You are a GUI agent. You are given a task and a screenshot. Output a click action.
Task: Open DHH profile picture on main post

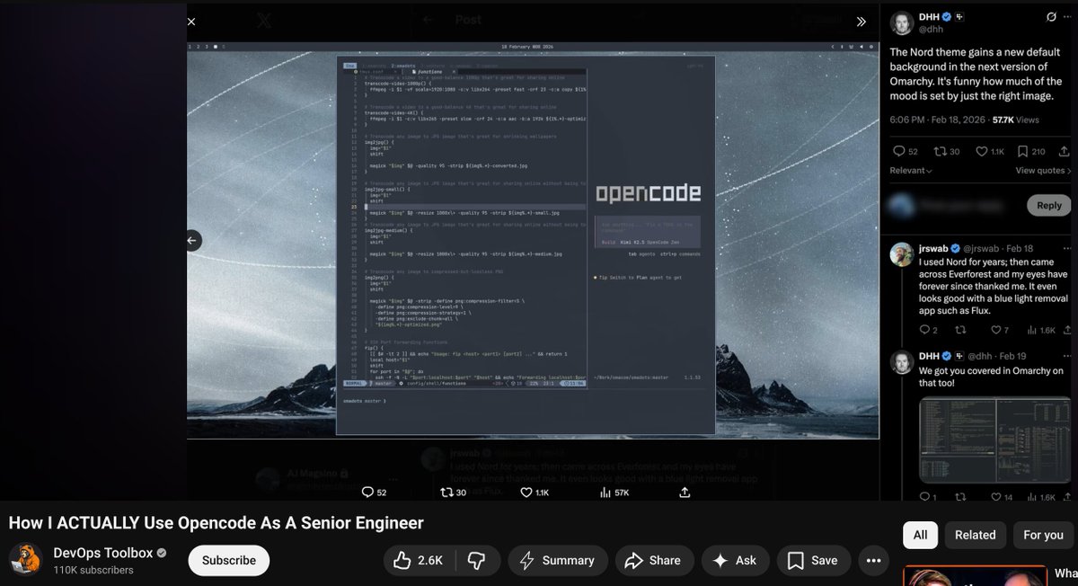click(902, 23)
